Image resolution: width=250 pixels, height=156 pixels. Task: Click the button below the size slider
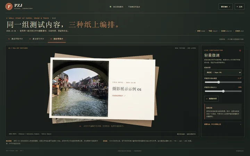[x=211, y=99]
